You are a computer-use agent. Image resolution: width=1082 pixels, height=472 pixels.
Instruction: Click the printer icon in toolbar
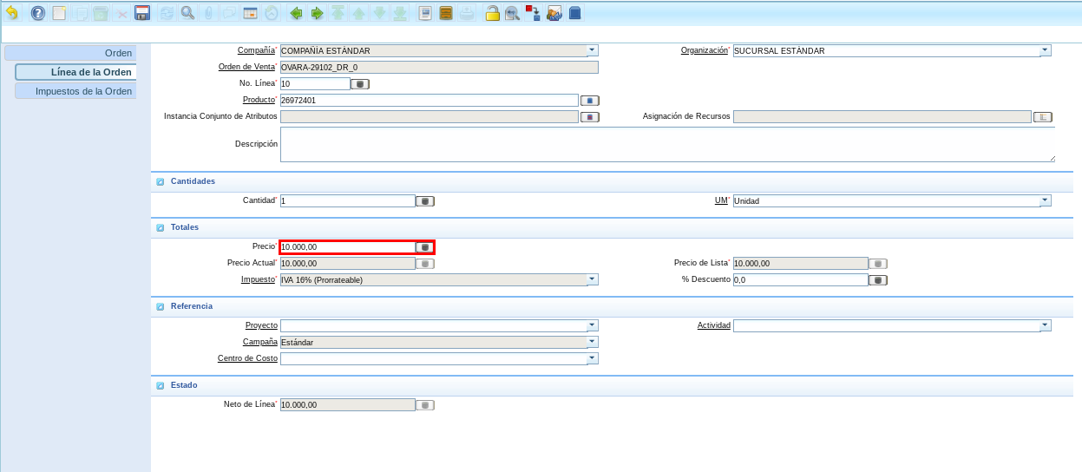tap(467, 13)
